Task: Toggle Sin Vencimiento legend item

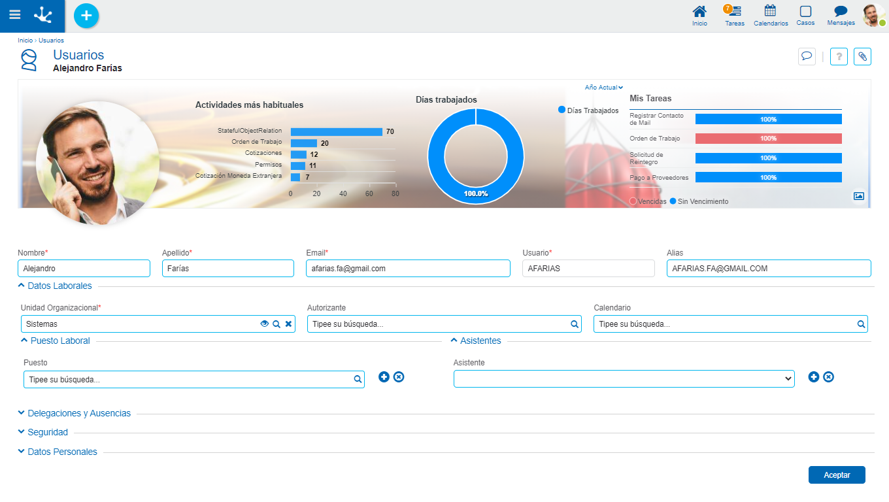Action: pos(699,201)
